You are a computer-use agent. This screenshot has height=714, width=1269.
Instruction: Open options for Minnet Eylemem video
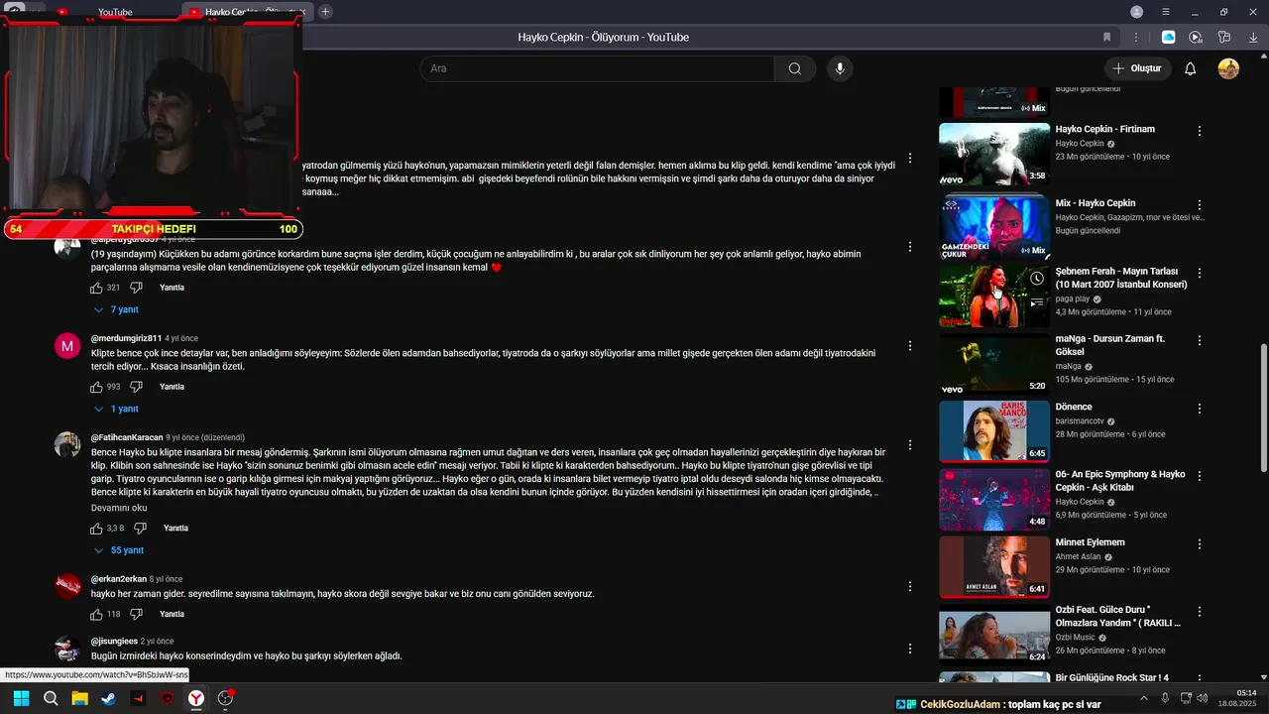[x=1200, y=544]
